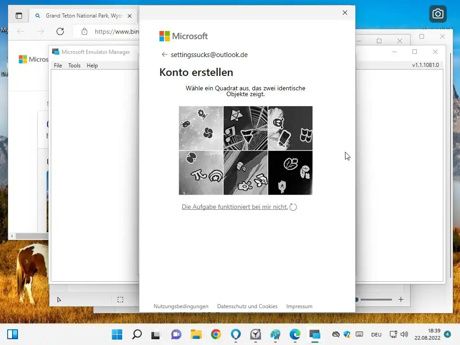
Task: Select bottom-right black captcha square with leaves
Action: [x=291, y=173]
